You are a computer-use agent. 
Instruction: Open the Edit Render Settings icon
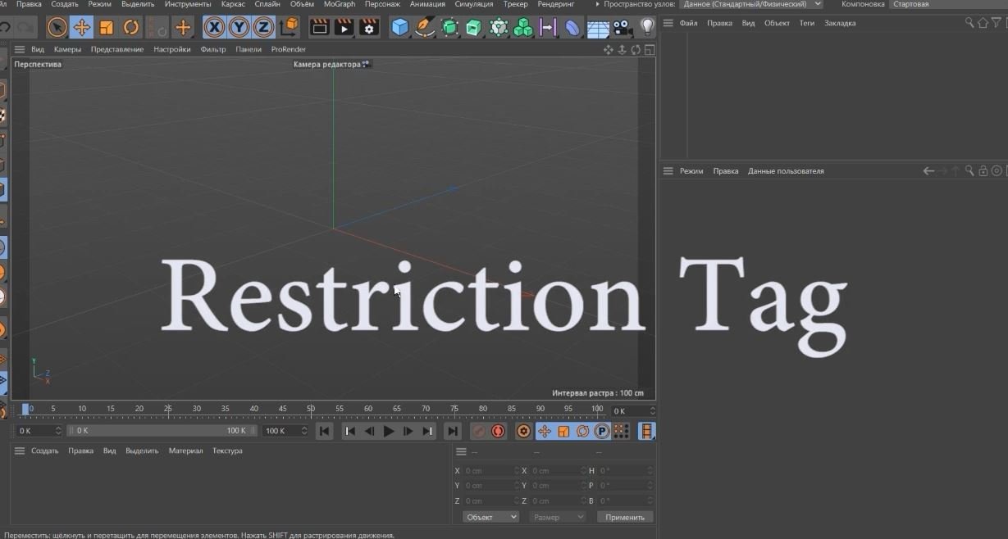(x=369, y=28)
